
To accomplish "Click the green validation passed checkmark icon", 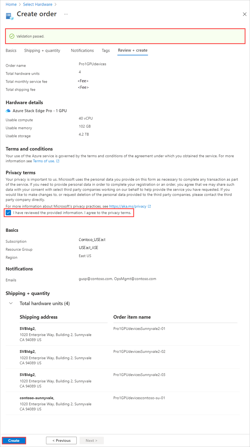I will 12,36.
